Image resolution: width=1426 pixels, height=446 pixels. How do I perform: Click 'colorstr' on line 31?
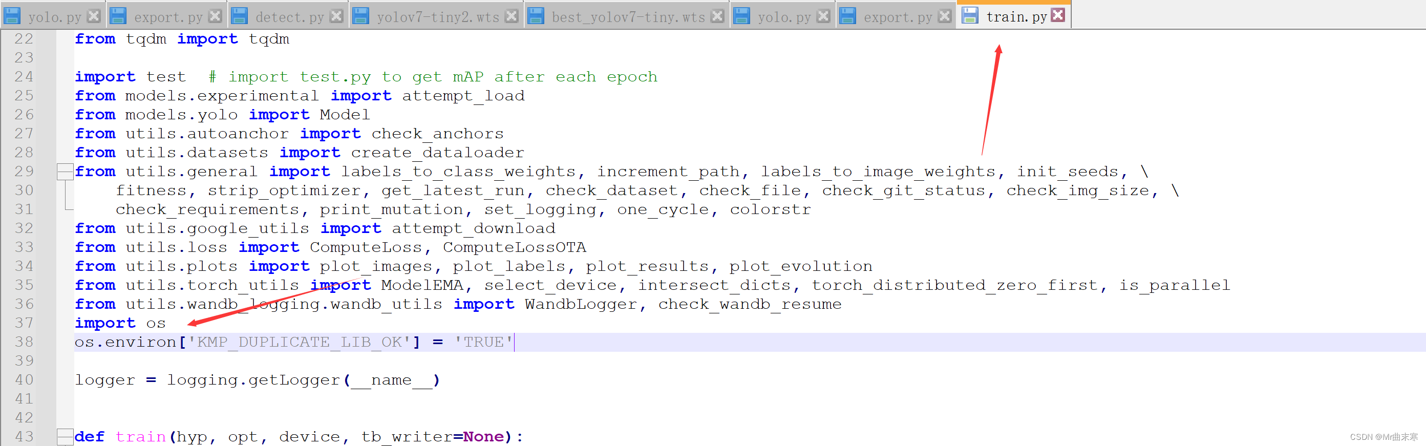(x=770, y=210)
